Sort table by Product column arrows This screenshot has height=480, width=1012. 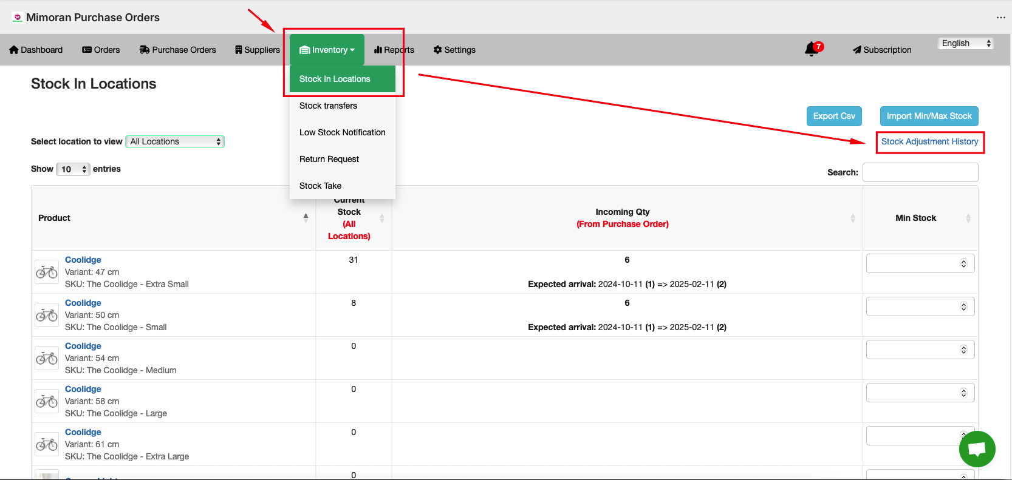(x=306, y=218)
